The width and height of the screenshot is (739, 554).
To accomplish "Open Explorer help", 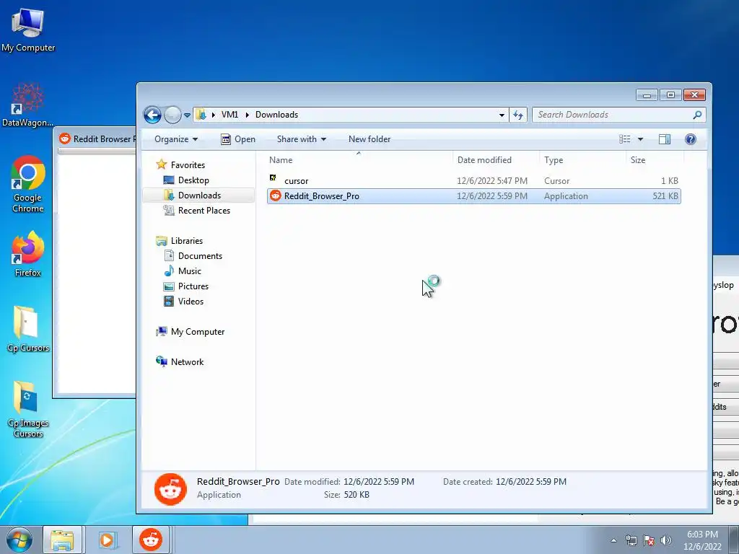I will 691,139.
